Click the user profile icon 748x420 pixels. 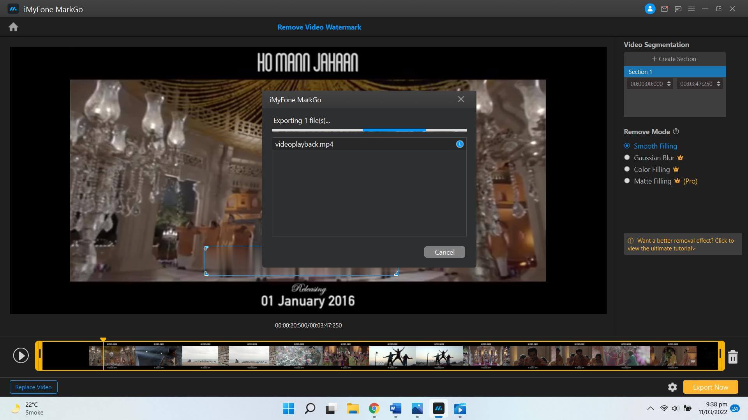[x=649, y=9]
